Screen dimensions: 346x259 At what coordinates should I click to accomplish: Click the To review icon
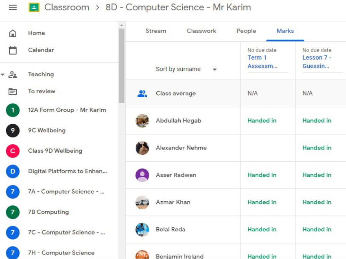(x=12, y=92)
